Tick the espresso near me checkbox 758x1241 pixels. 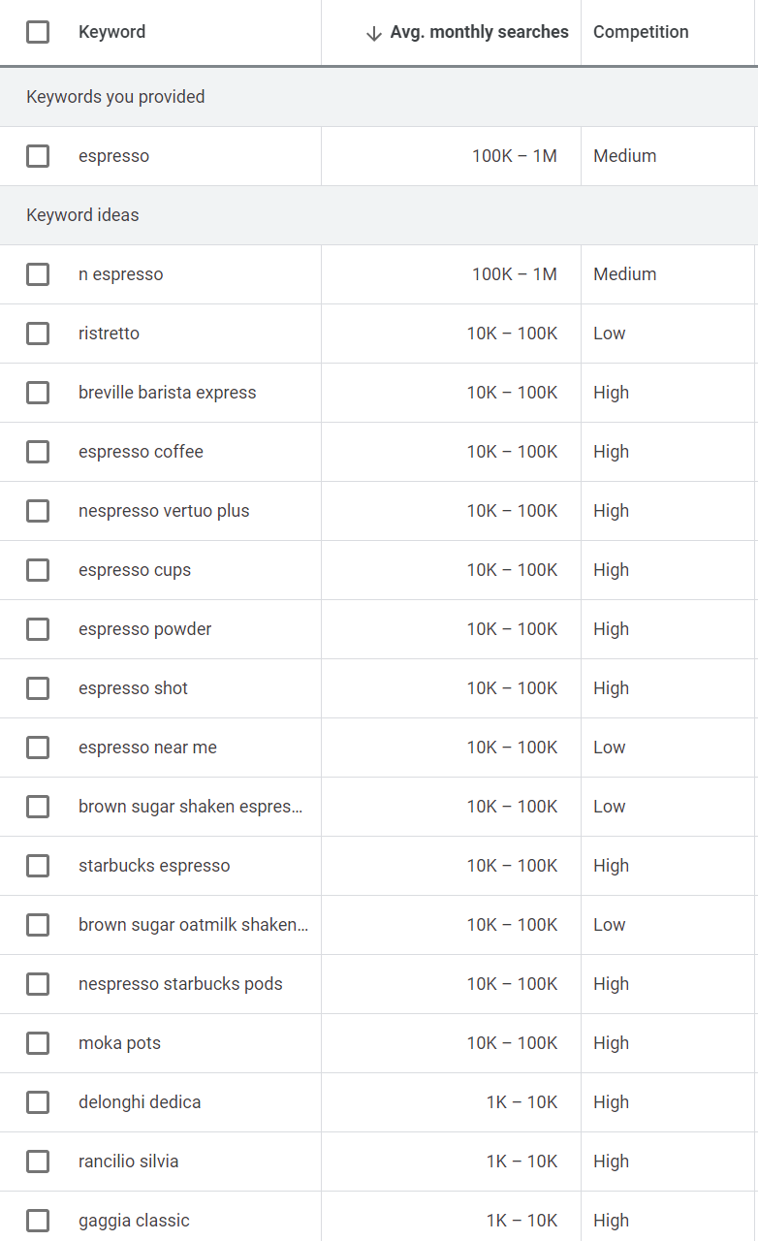[x=38, y=748]
